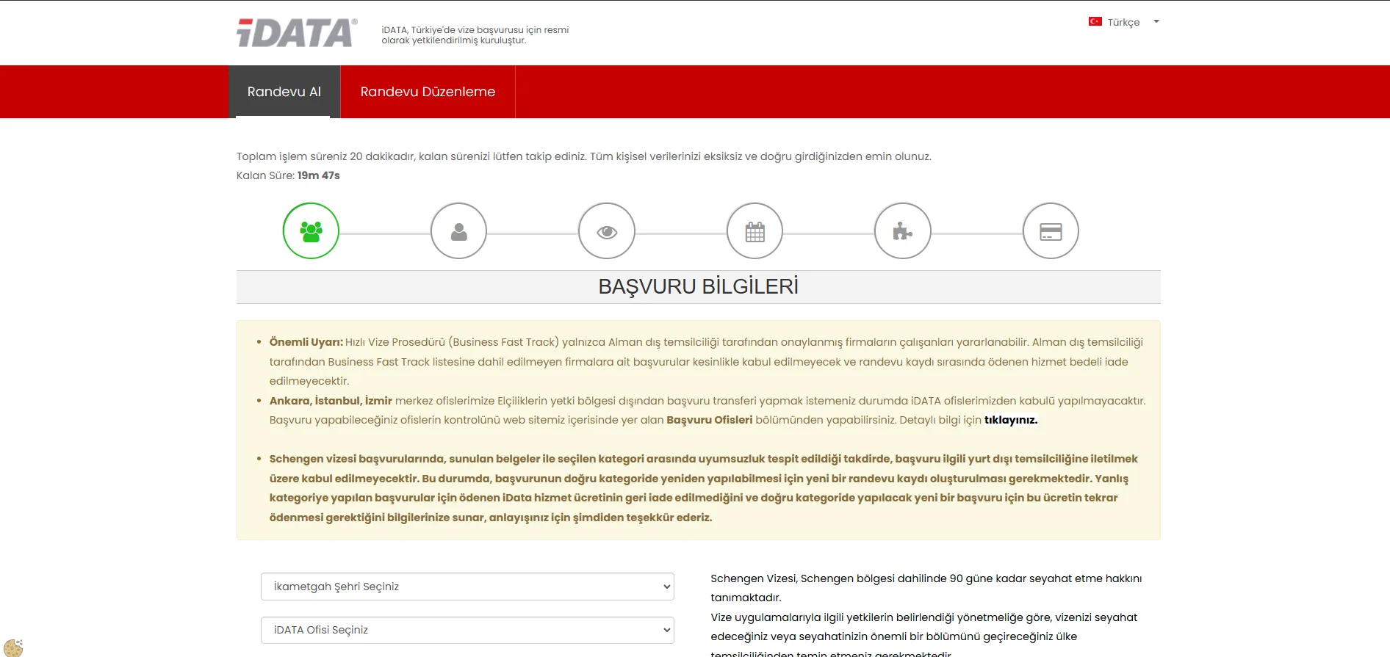Click the bold Başvuru Ofisleri text

(x=710, y=420)
